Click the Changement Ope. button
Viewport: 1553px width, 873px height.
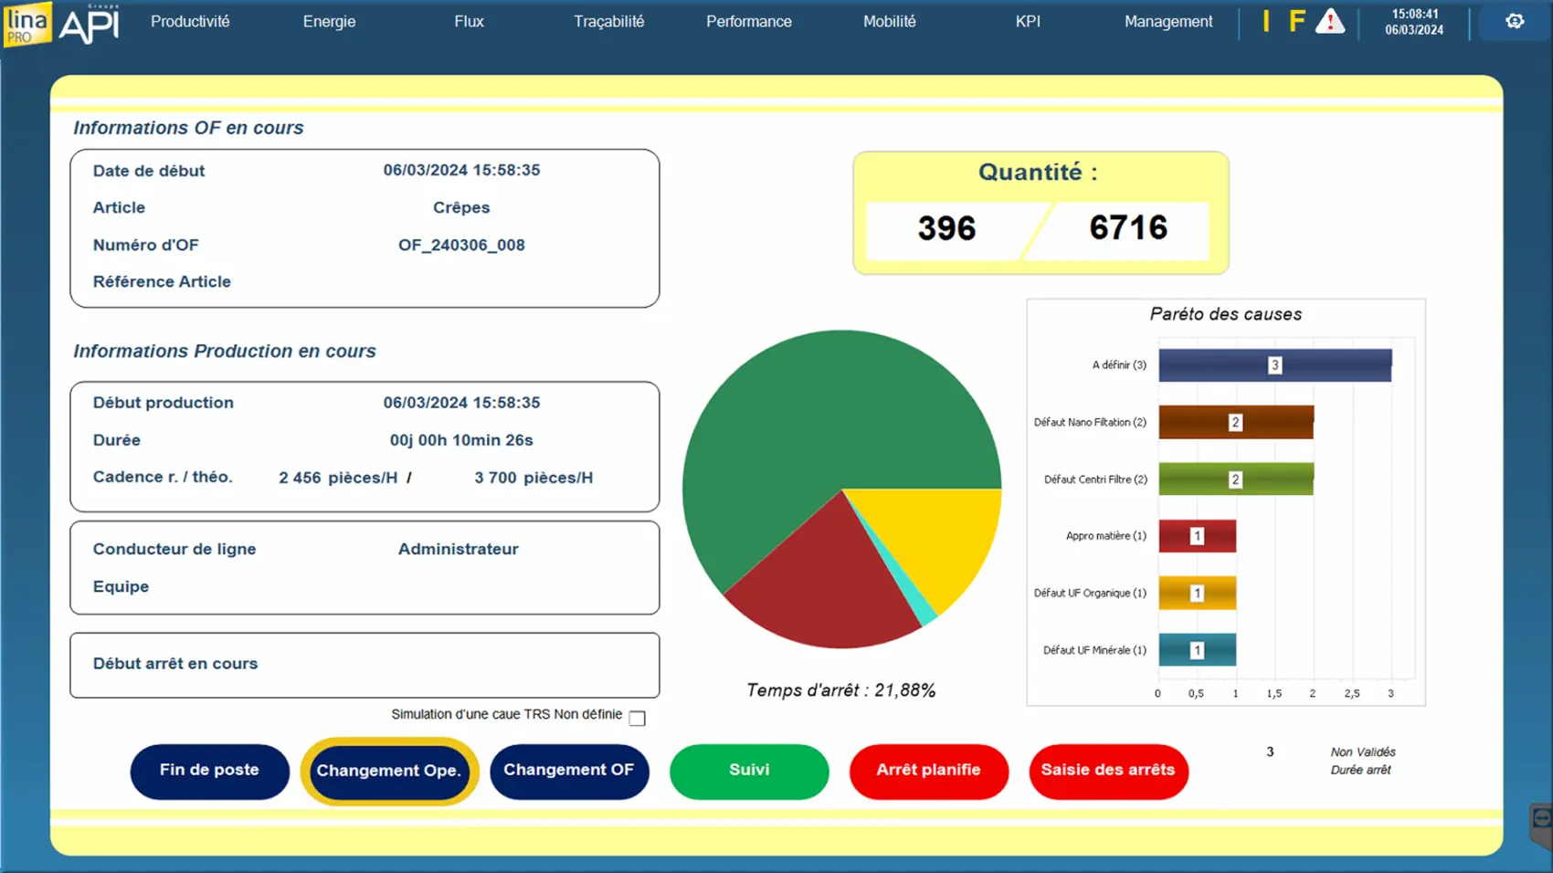point(389,771)
